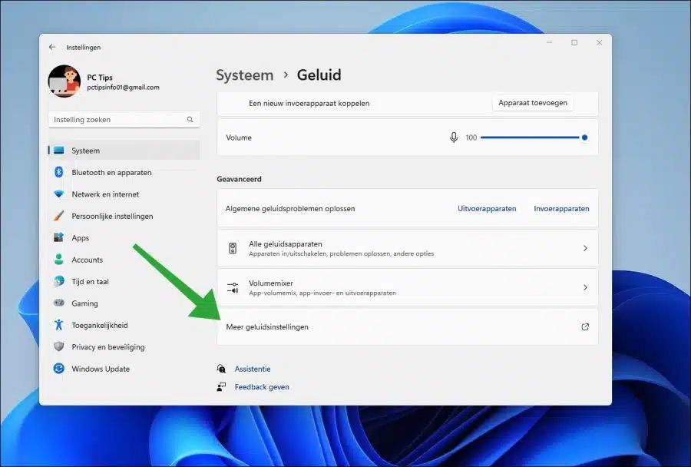This screenshot has width=691, height=467.
Task: Open the Apps section
Action: 124,237
